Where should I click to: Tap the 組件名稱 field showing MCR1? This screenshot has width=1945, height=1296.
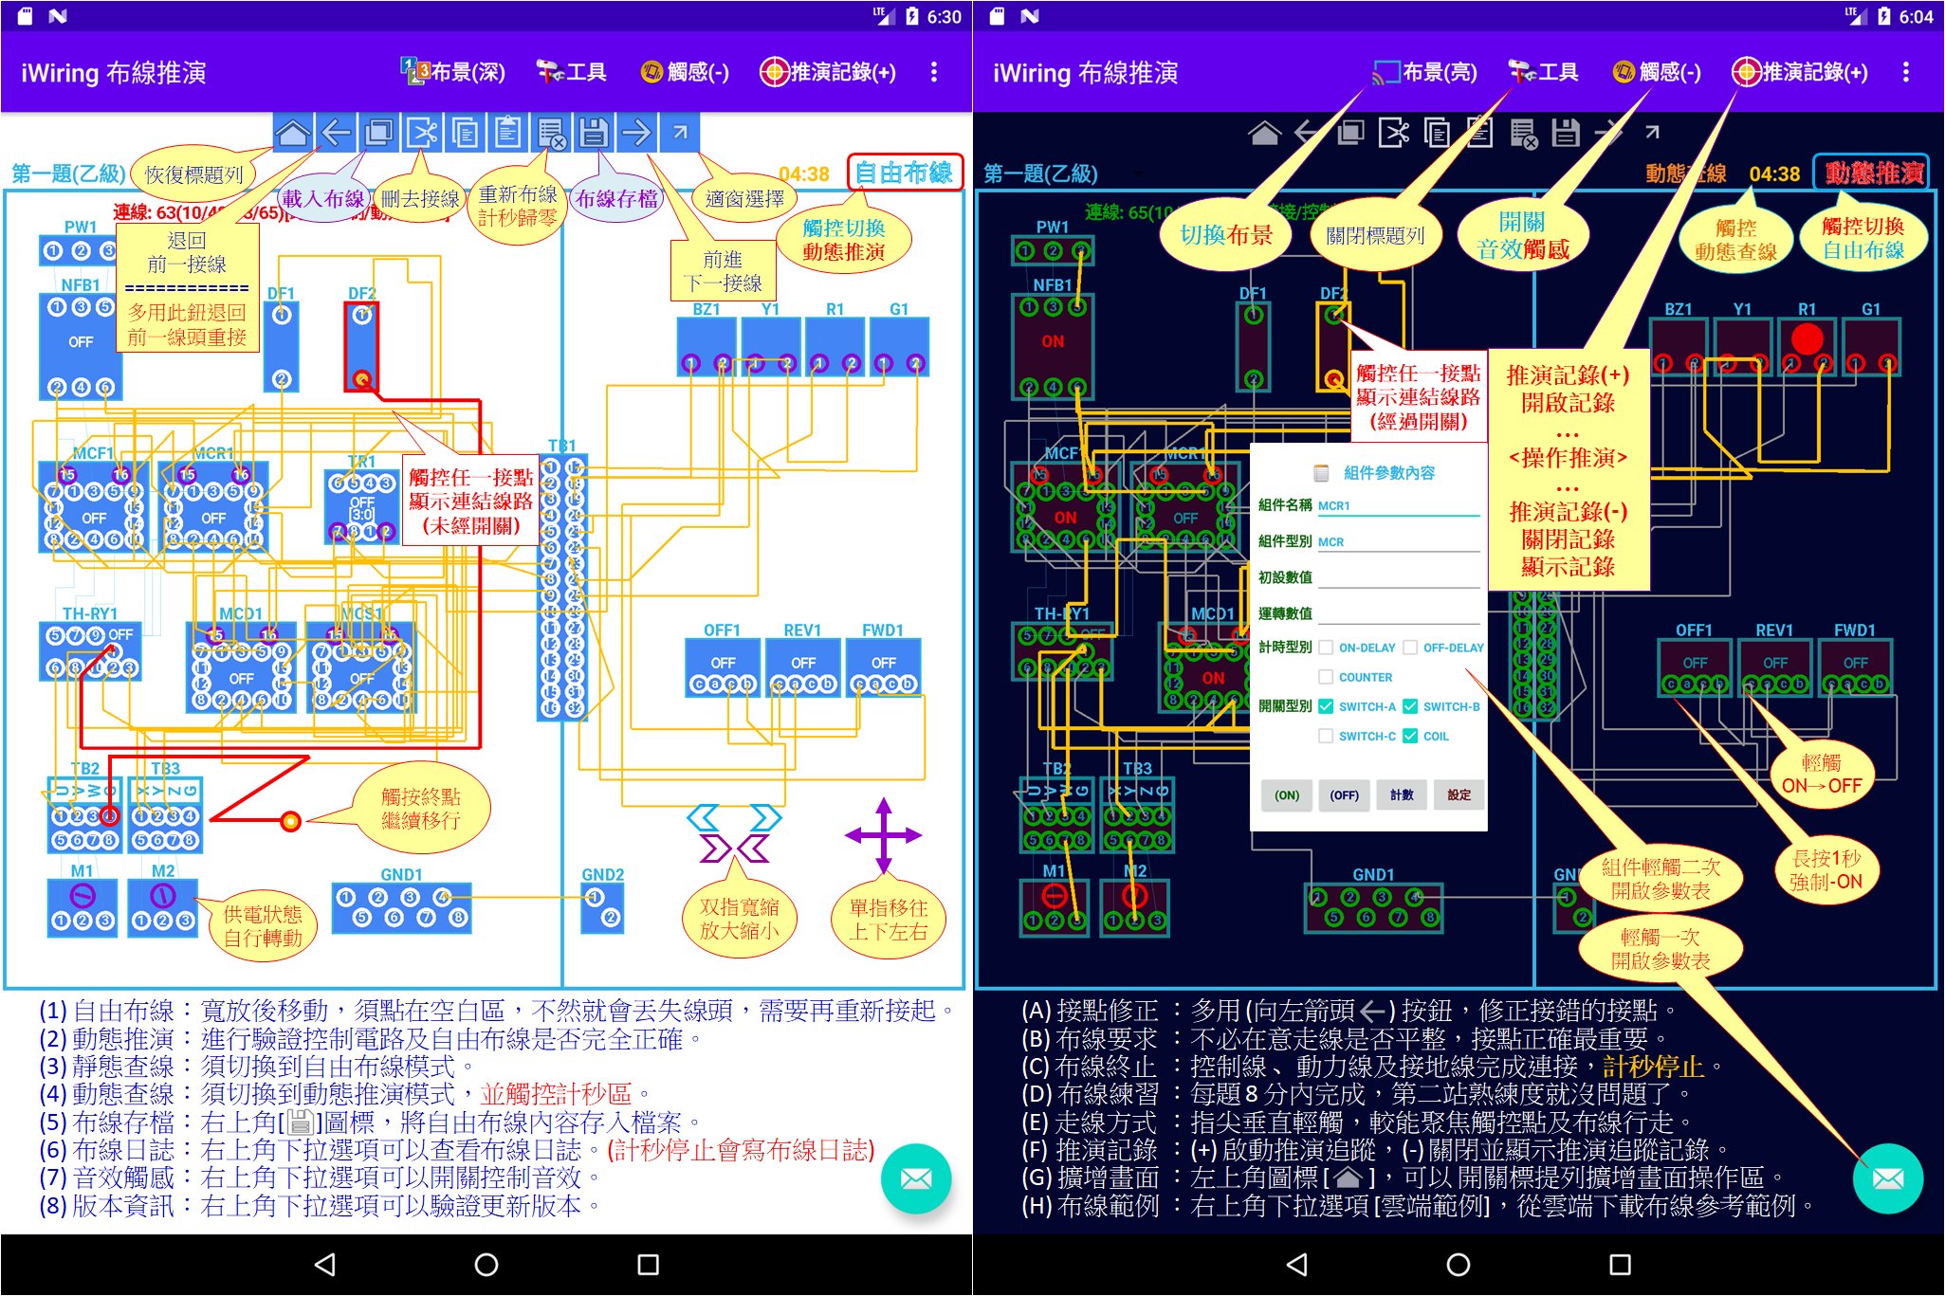pos(1399,505)
